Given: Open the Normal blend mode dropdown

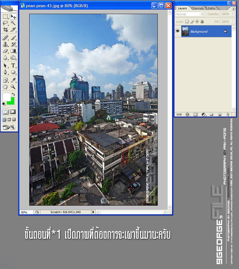Looking at the screenshot, I should click(203, 14).
